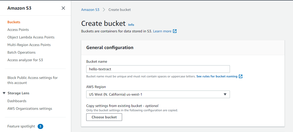The image size is (293, 132).
Task: Click the Amazon S3 breadcrumb link
Action: point(90,10)
